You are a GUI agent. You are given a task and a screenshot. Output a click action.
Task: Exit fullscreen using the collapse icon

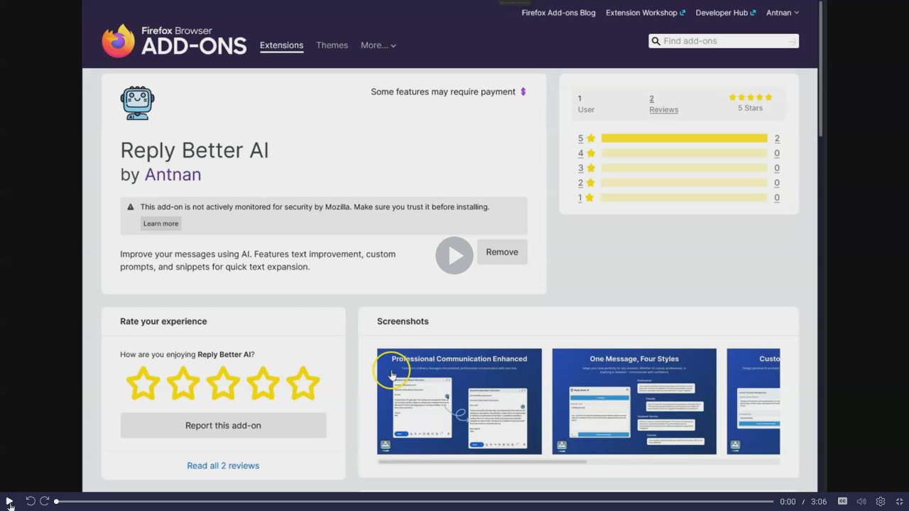[899, 501]
